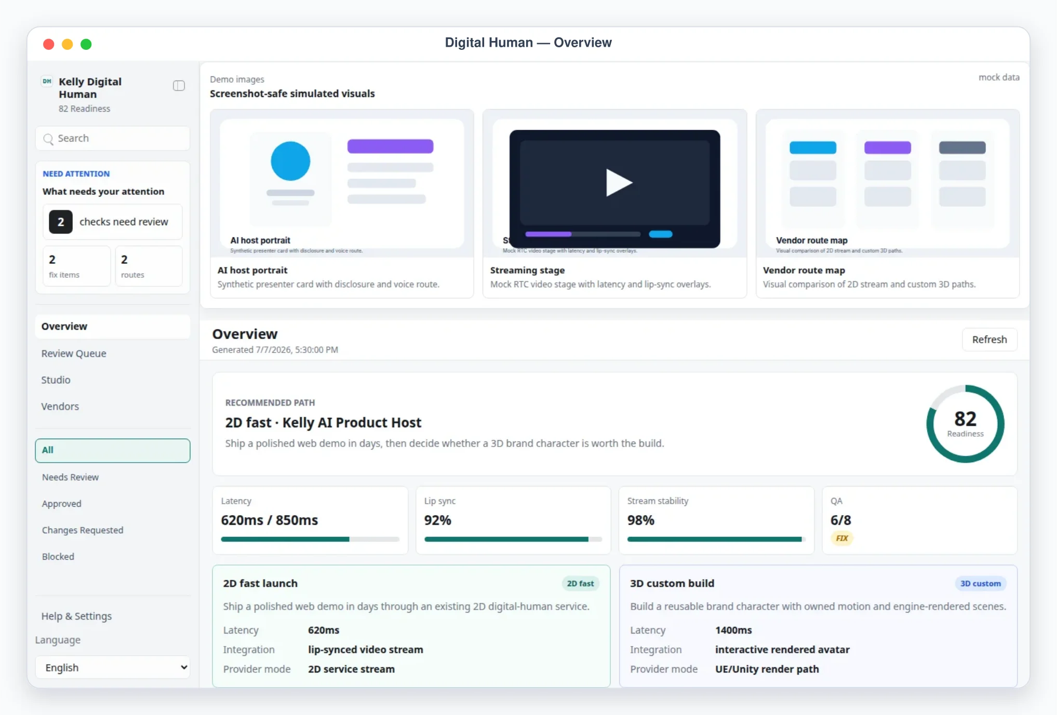The width and height of the screenshot is (1057, 715).
Task: Click the mock data label
Action: [x=999, y=77]
